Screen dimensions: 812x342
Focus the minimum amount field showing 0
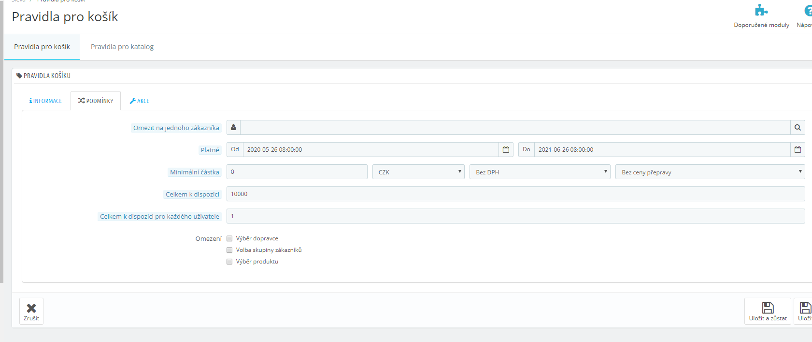tap(297, 172)
